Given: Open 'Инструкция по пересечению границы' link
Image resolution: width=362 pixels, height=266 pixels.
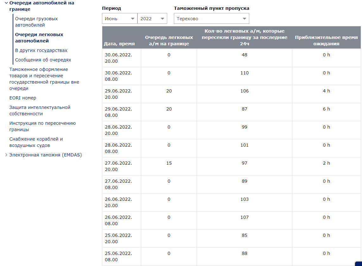Looking at the screenshot, I should 42,126.
